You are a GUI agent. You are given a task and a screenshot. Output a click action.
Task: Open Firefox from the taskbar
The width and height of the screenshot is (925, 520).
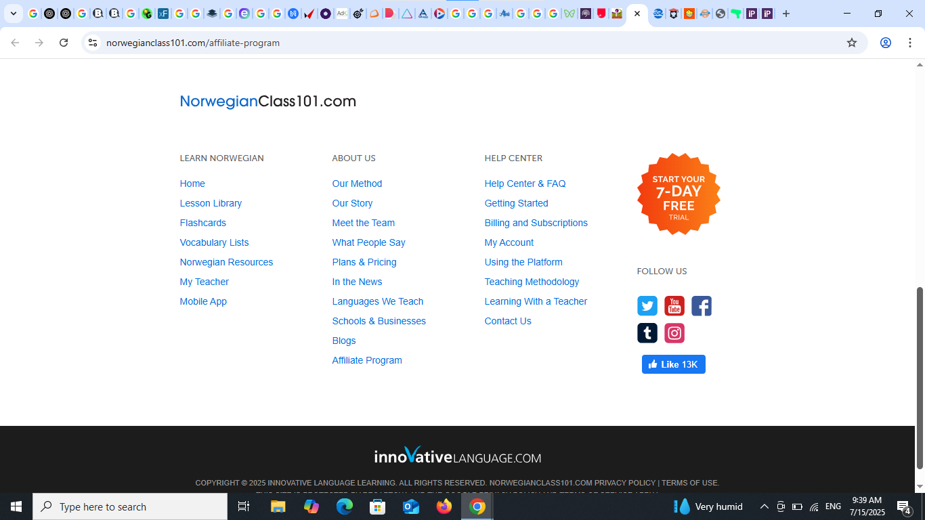(444, 506)
